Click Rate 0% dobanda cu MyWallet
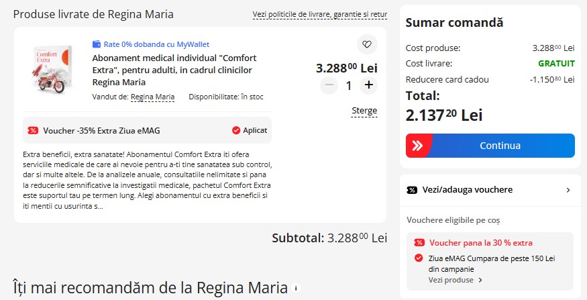Viewport: 587px width, 300px height. [156, 44]
